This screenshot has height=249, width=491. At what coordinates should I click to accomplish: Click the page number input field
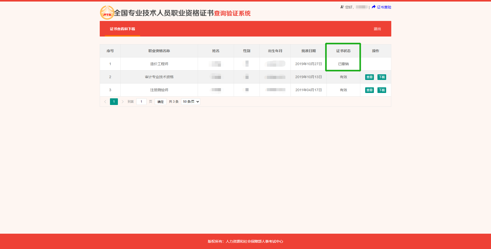(141, 101)
